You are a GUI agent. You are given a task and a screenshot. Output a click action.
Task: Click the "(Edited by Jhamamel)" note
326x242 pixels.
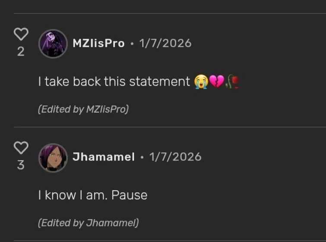tap(88, 223)
